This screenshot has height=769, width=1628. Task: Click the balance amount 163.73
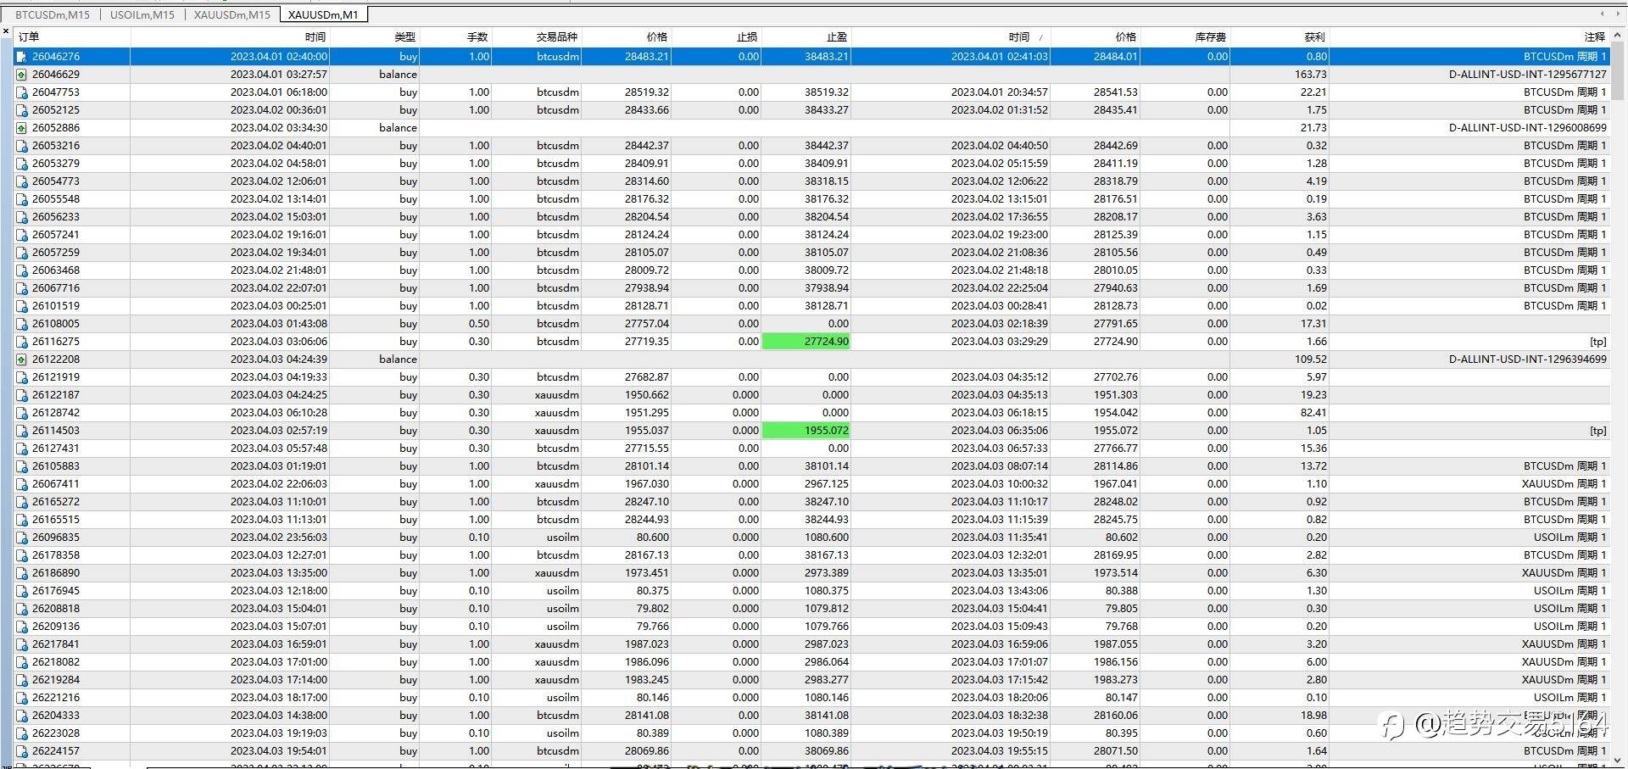coord(1311,75)
